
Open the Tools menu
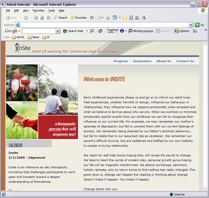point(51,11)
